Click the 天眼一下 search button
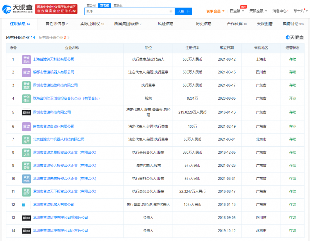Image resolution: width=310 pixels, height=241 pixels. [184, 11]
